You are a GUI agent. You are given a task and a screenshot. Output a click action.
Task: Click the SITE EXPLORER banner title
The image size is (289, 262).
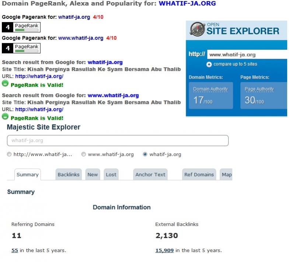243,31
